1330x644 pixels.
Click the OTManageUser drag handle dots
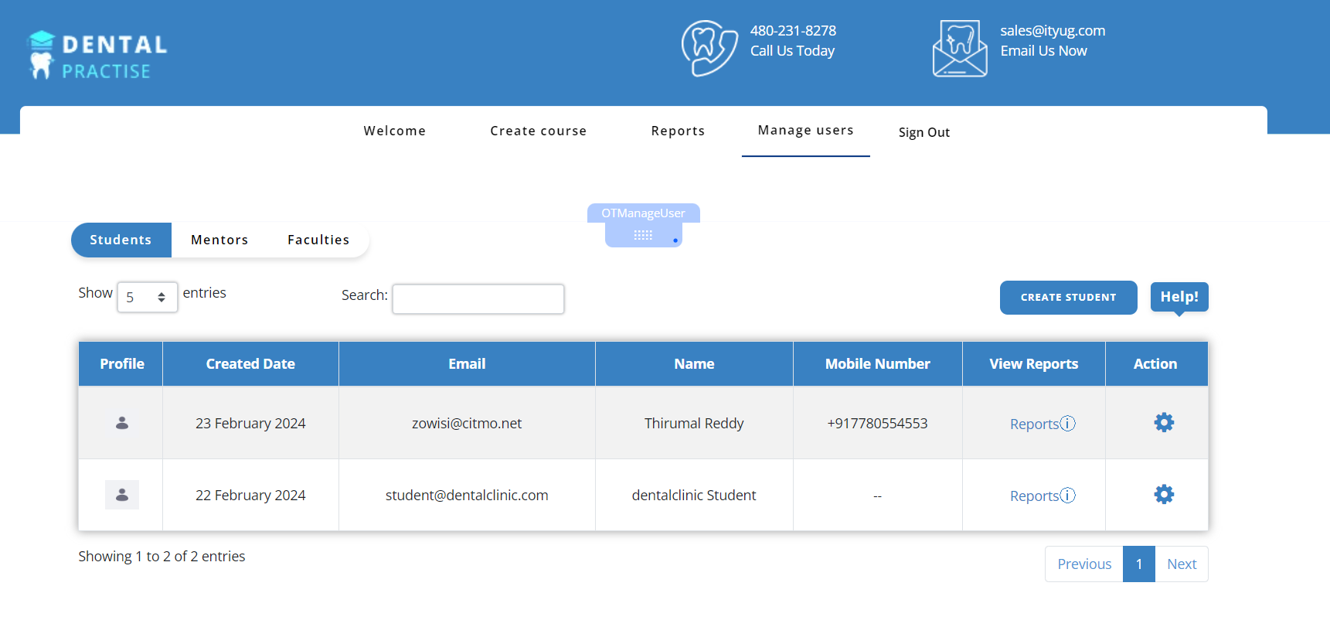point(643,235)
